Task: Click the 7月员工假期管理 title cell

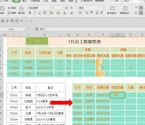Action: 84,42
